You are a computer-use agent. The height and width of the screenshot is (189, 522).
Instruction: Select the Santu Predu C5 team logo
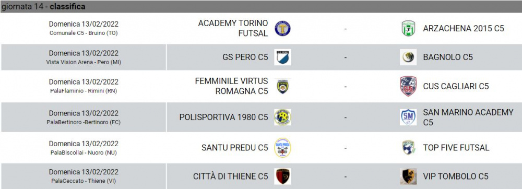(x=282, y=147)
